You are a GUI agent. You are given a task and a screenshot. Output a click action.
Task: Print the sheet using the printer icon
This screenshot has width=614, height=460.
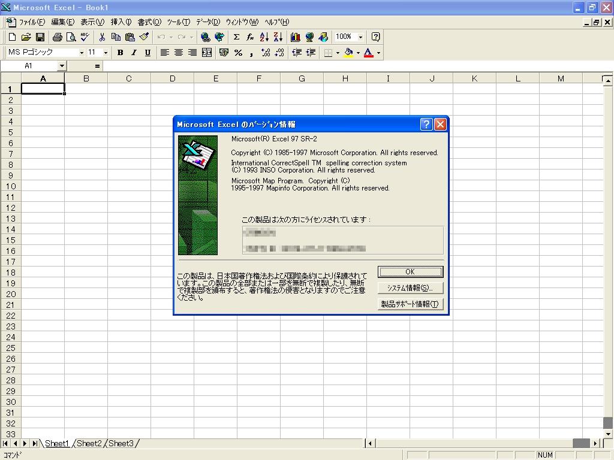pyautogui.click(x=57, y=37)
